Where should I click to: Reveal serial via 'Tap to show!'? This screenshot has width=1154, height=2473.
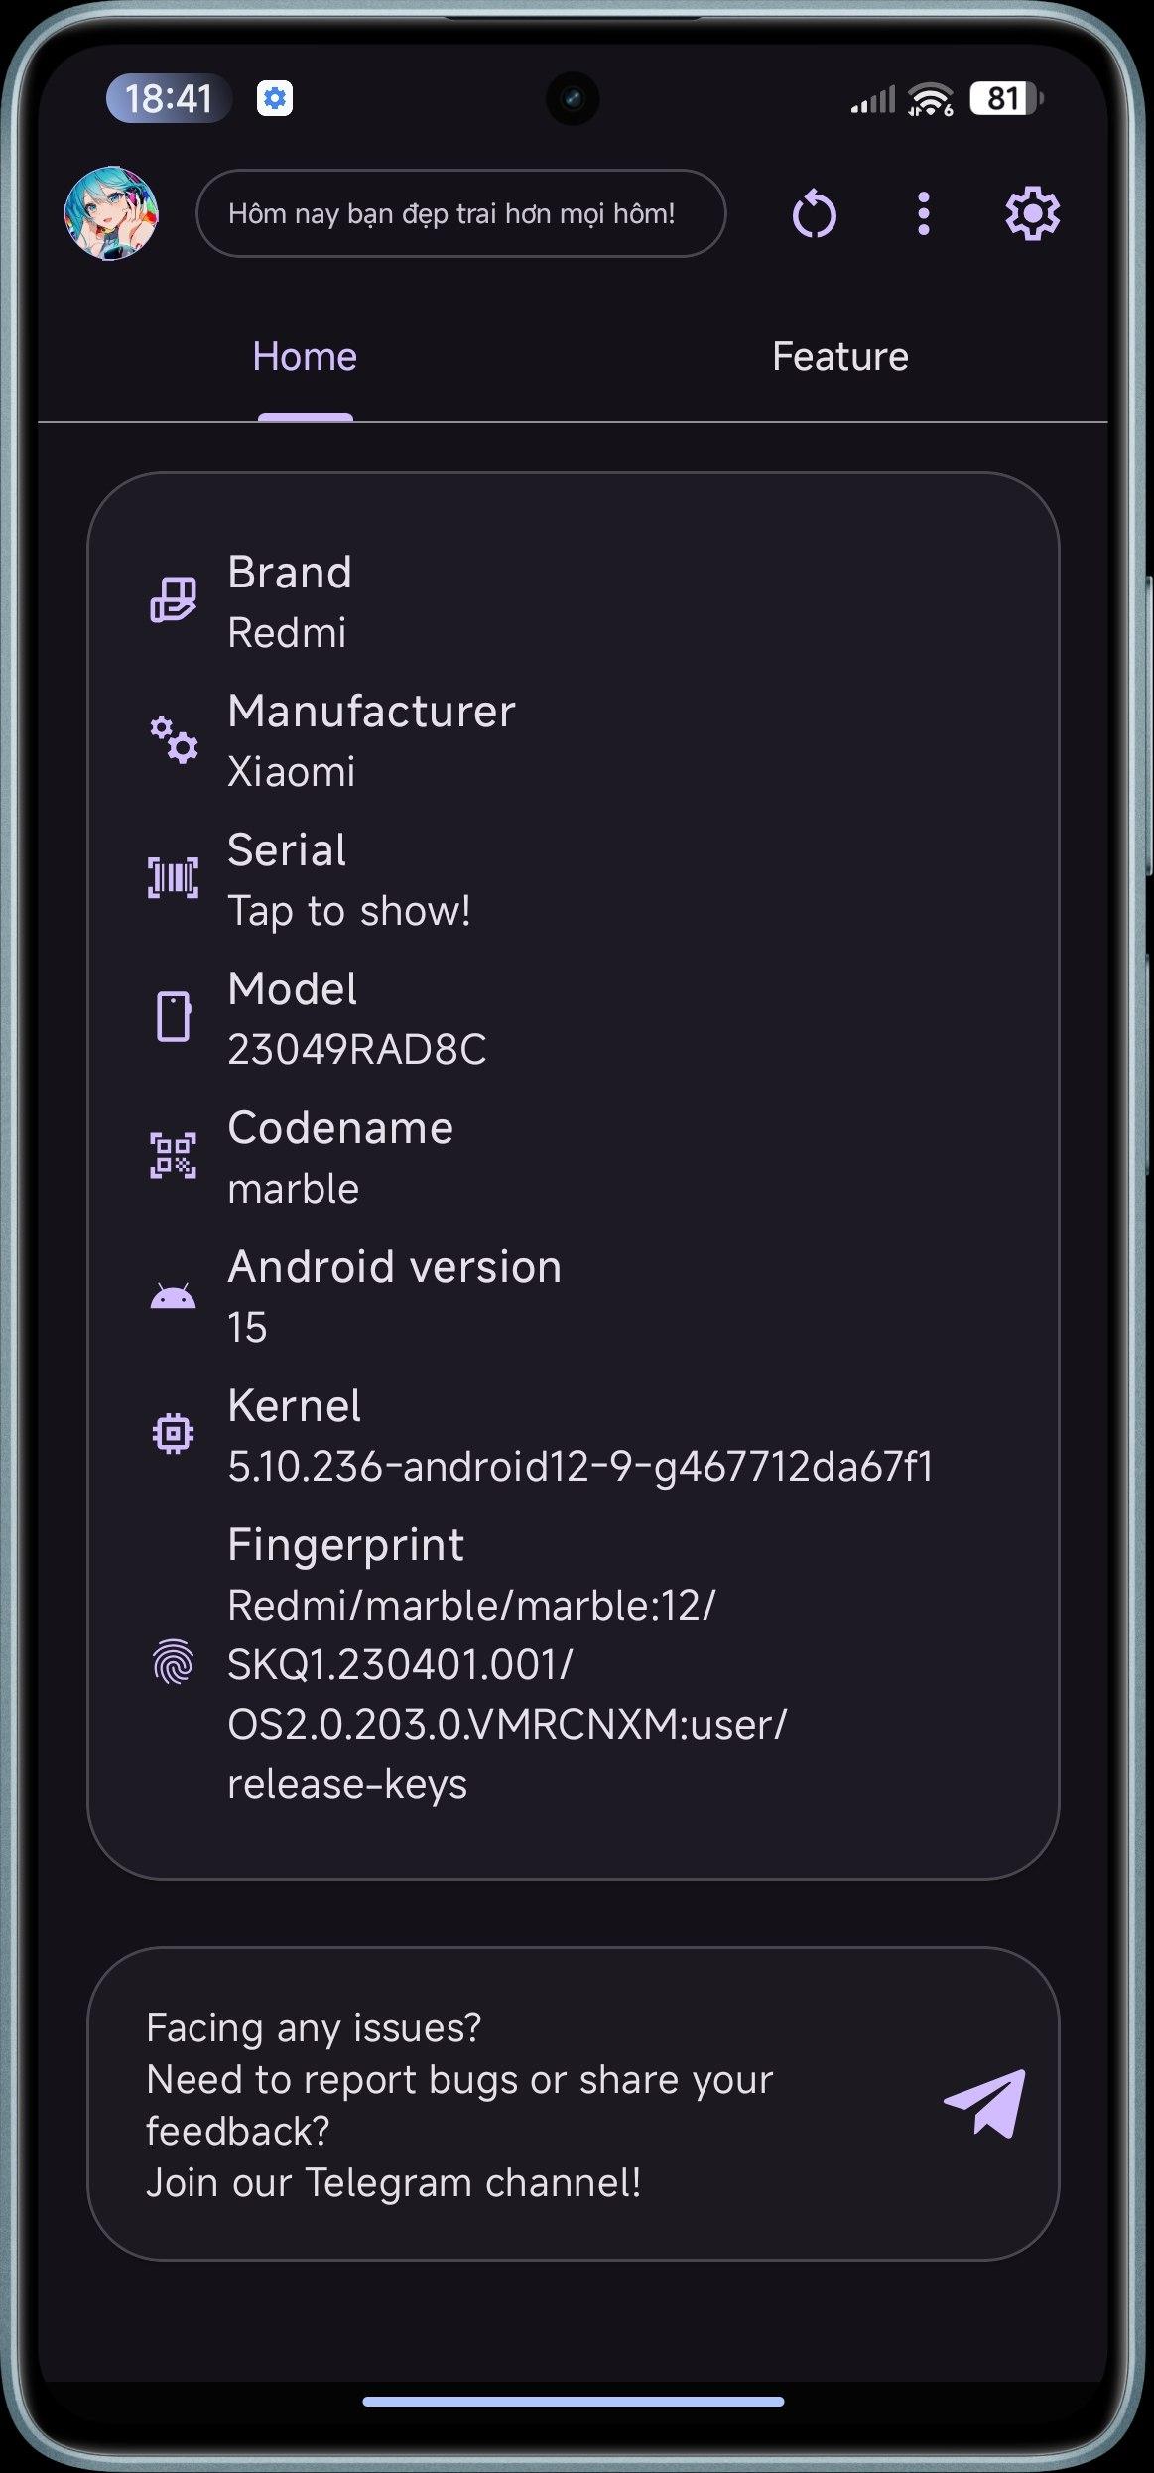pyautogui.click(x=349, y=911)
